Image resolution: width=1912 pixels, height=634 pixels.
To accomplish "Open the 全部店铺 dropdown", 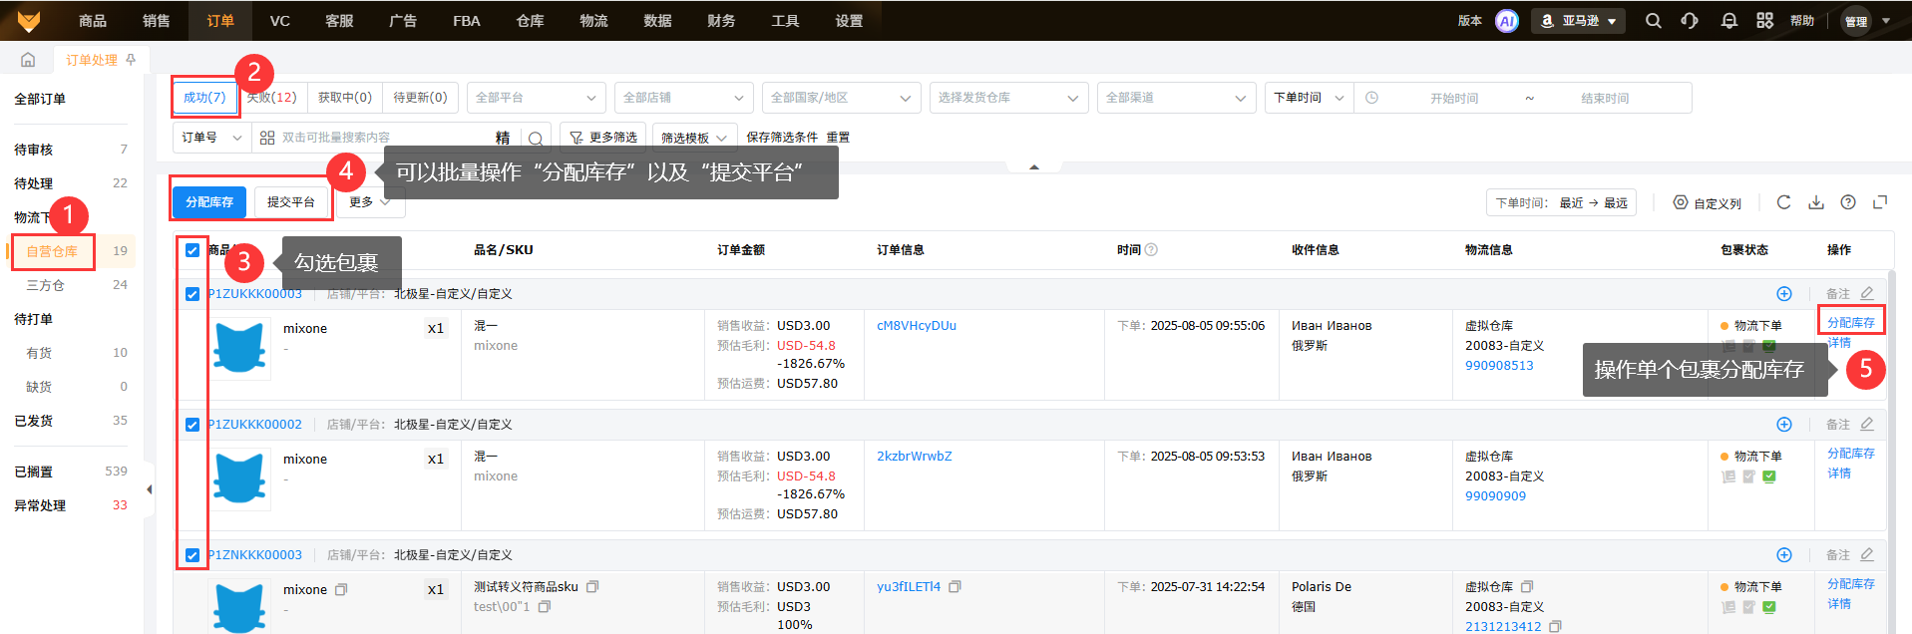I will tap(683, 98).
